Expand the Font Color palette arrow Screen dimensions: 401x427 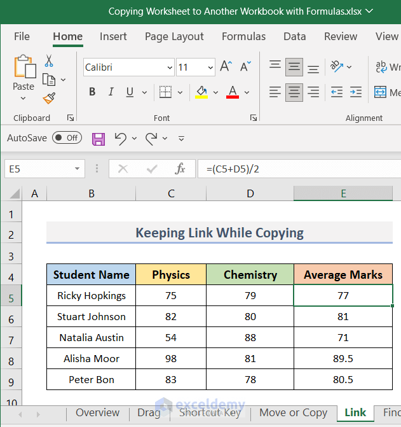click(x=247, y=92)
